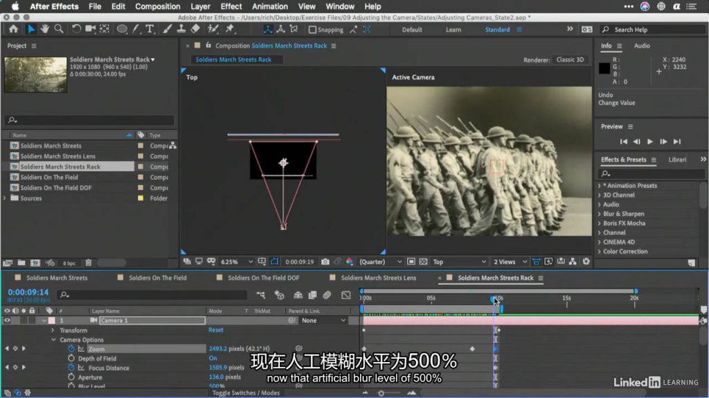Open the Composition menu
Viewport: 709px width, 398px height.
157,6
